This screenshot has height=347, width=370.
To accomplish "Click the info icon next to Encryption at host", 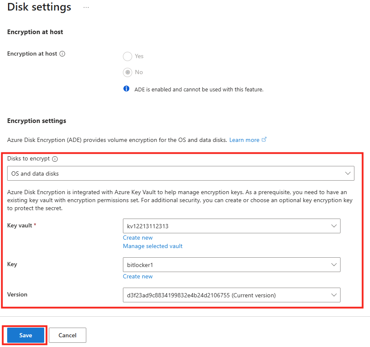I will tap(62, 54).
